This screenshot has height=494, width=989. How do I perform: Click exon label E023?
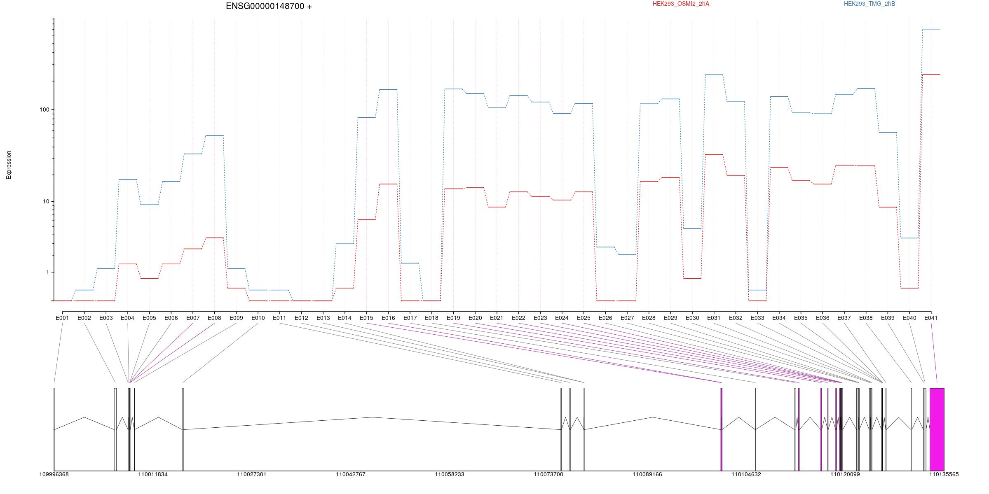point(540,318)
